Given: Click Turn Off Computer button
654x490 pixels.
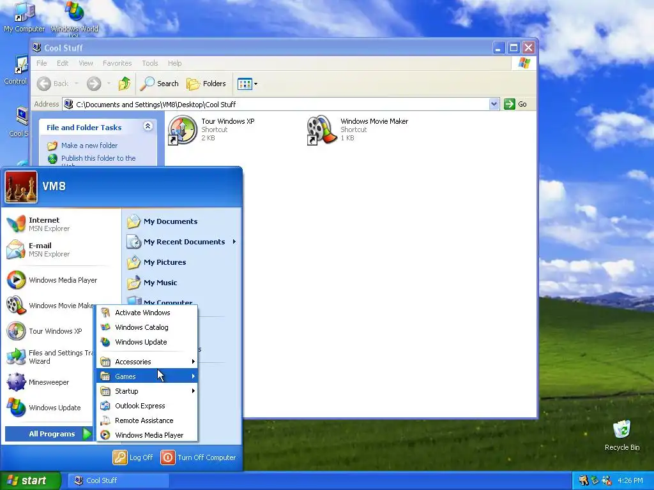Looking at the screenshot, I should pos(199,457).
